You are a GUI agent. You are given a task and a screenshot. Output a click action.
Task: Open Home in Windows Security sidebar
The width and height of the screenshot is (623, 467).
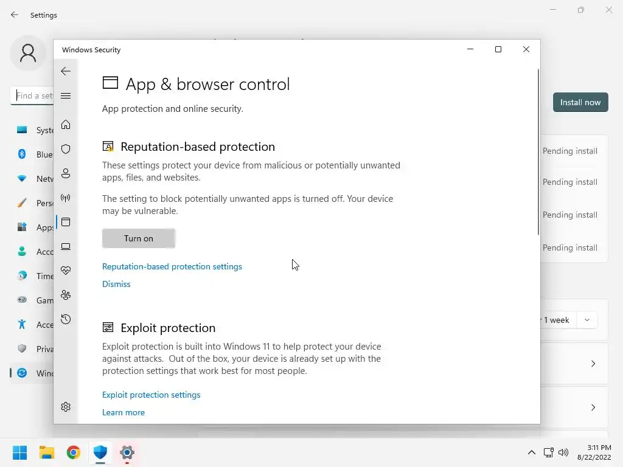coord(66,125)
